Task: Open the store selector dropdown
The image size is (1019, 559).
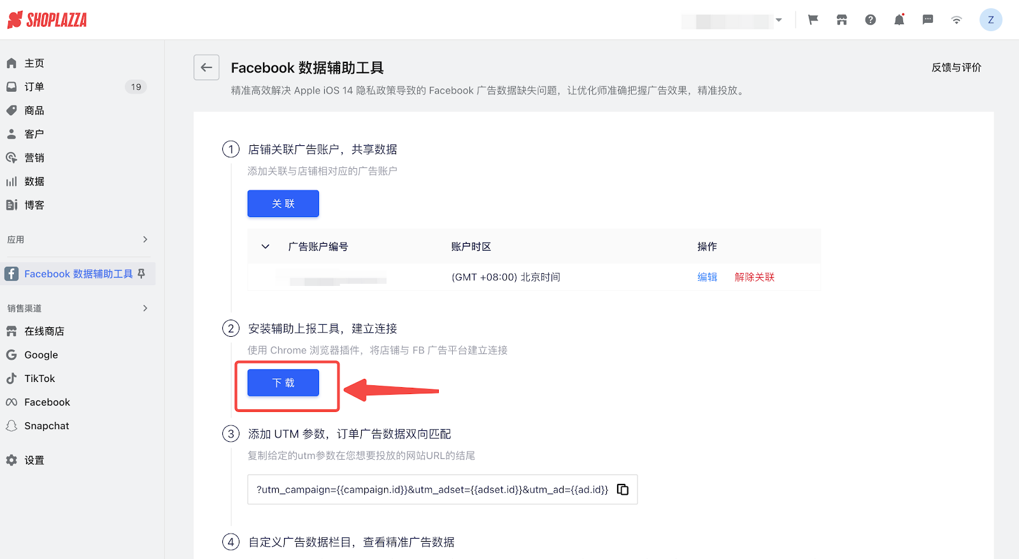Action: pyautogui.click(x=732, y=20)
